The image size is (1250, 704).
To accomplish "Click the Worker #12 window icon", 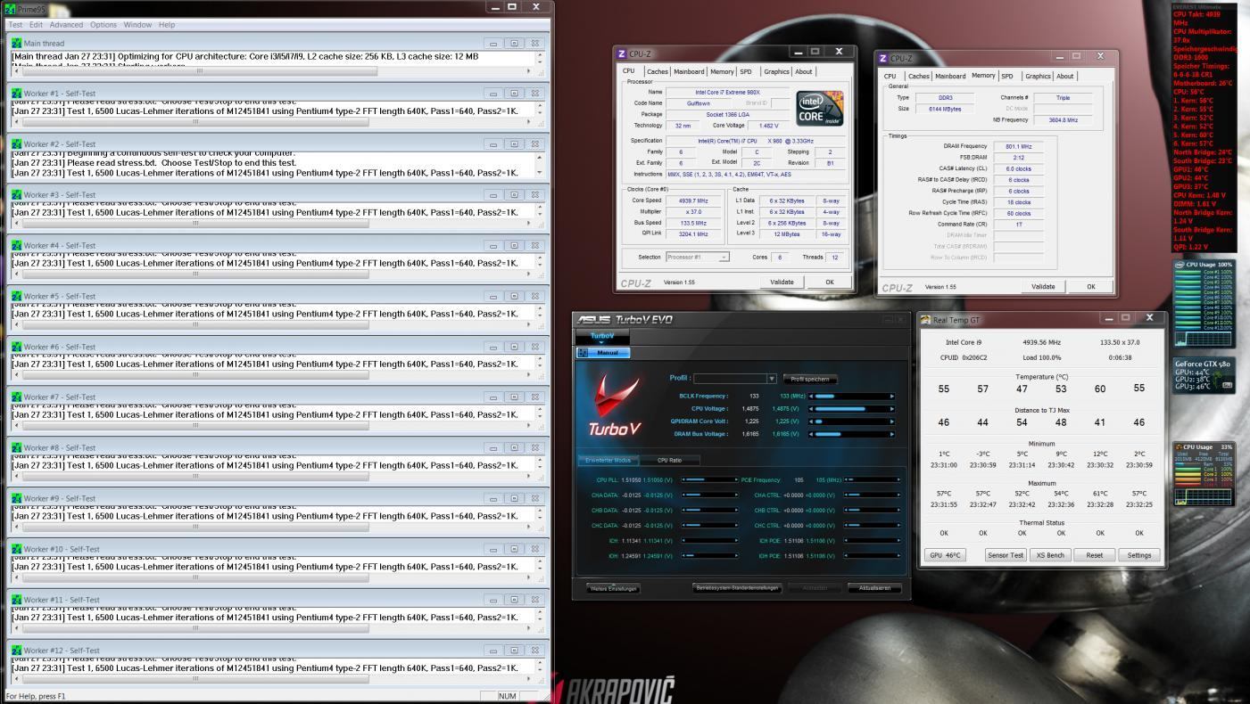I will click(x=16, y=651).
